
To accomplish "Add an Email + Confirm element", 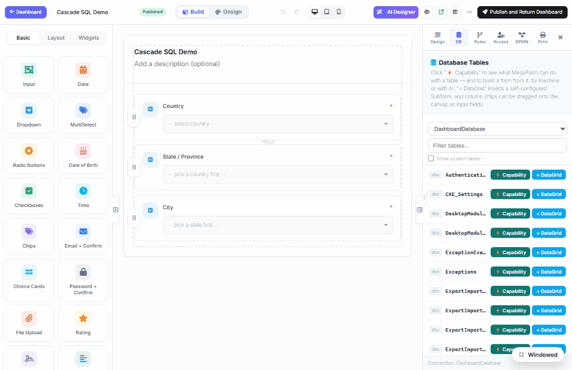I will (x=83, y=237).
